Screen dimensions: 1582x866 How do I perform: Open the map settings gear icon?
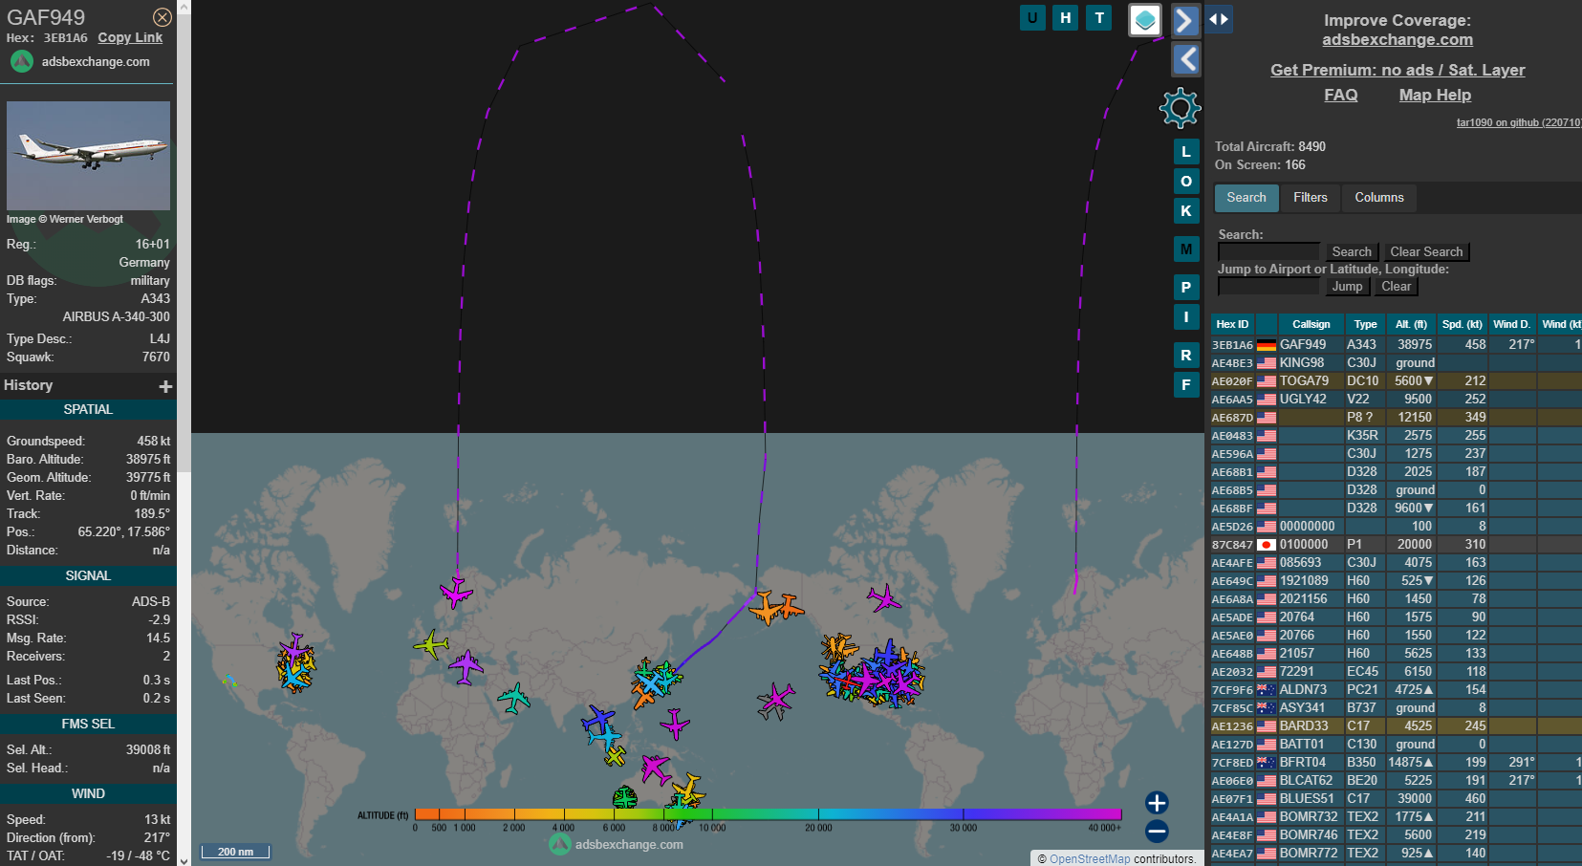click(1180, 108)
